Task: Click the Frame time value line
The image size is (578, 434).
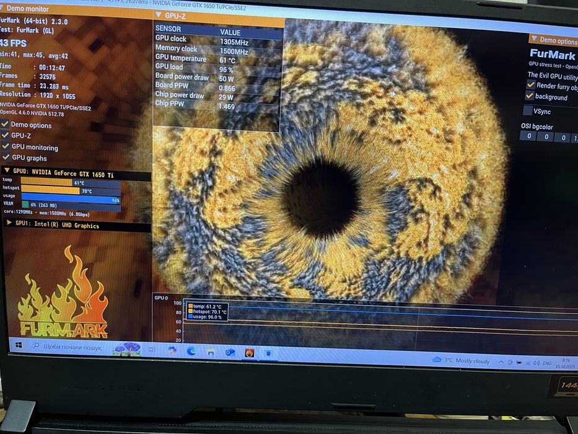Action: click(34, 86)
